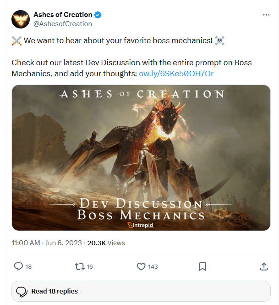Viewport: 279px width, 305px height.
Task: Open the @AshesofCreation handle
Action: click(x=63, y=24)
